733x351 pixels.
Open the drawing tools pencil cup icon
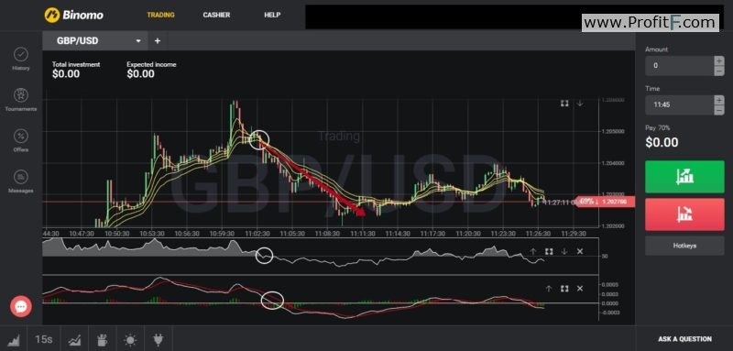(102, 339)
